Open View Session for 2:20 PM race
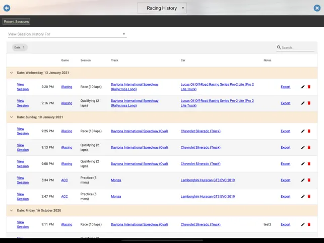324x243 pixels. click(23, 87)
